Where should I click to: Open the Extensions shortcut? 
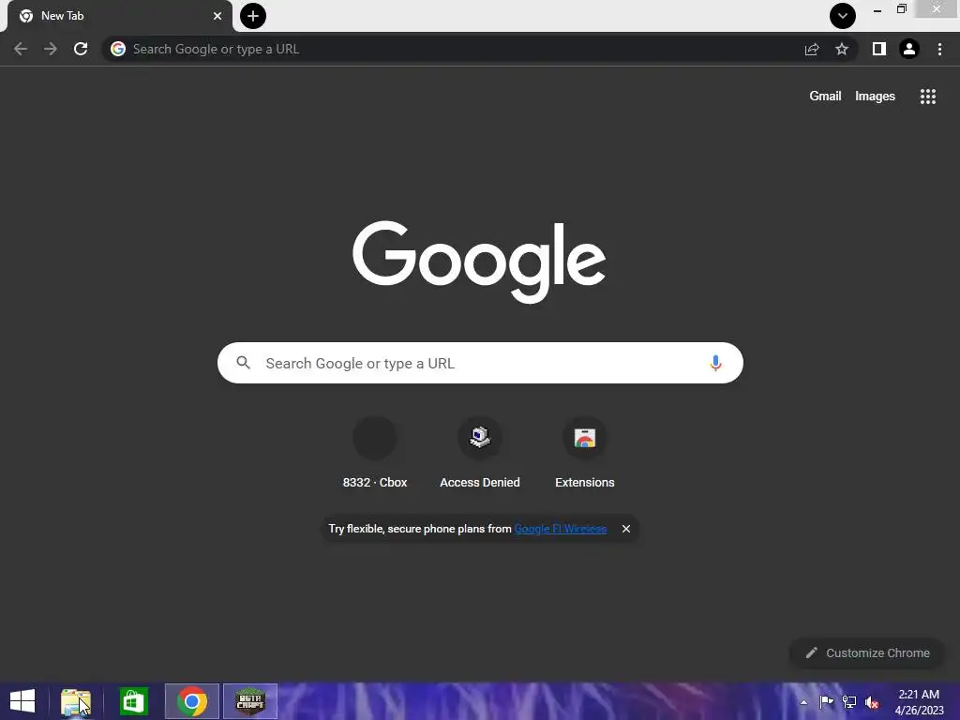[585, 454]
